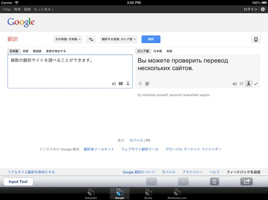Open the phrasebook bookmark icon
268x200 pixels.
point(255,39)
